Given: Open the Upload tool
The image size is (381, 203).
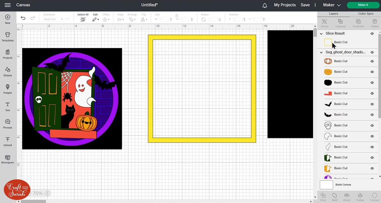Looking at the screenshot, I should (8, 141).
